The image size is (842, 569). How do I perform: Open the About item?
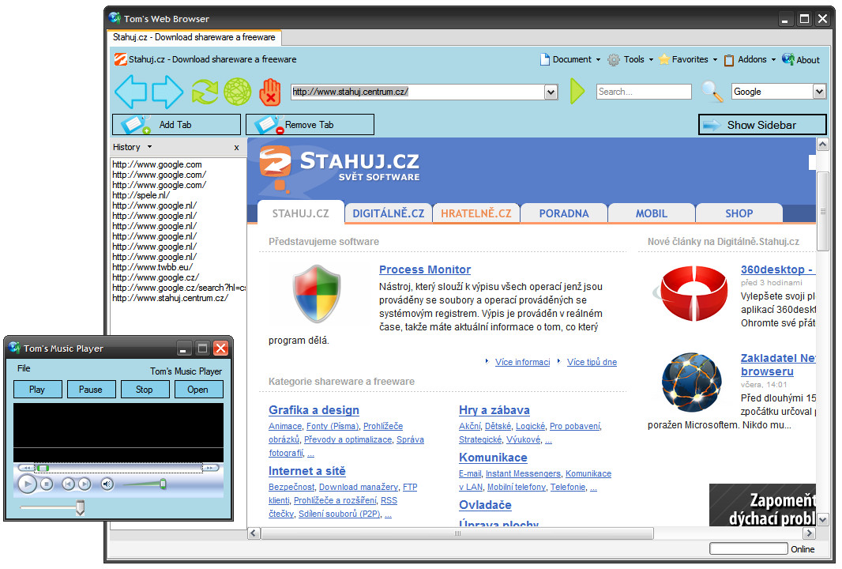point(801,59)
